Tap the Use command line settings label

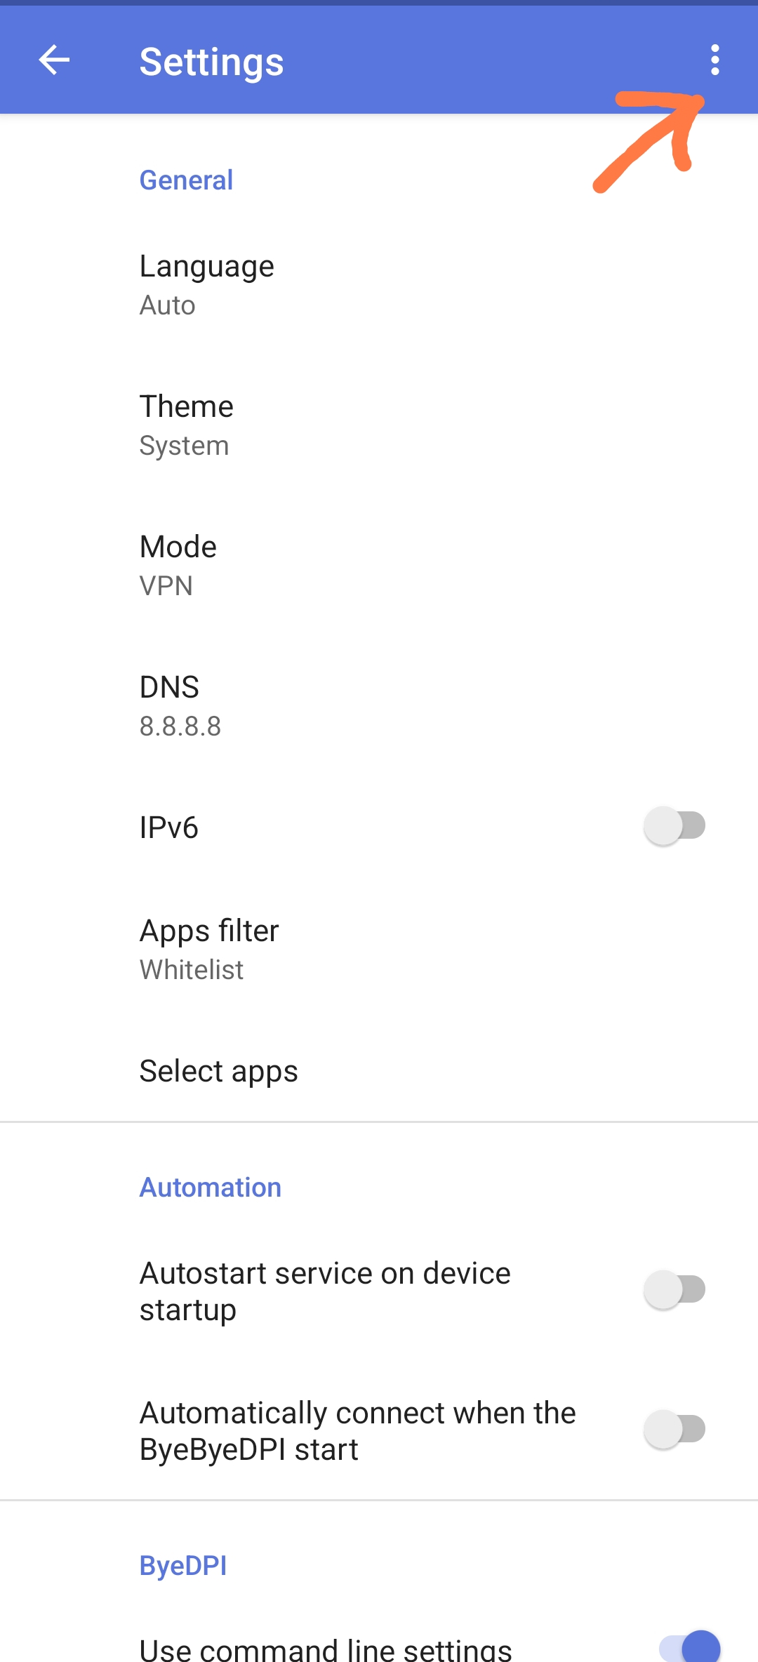pyautogui.click(x=325, y=1648)
